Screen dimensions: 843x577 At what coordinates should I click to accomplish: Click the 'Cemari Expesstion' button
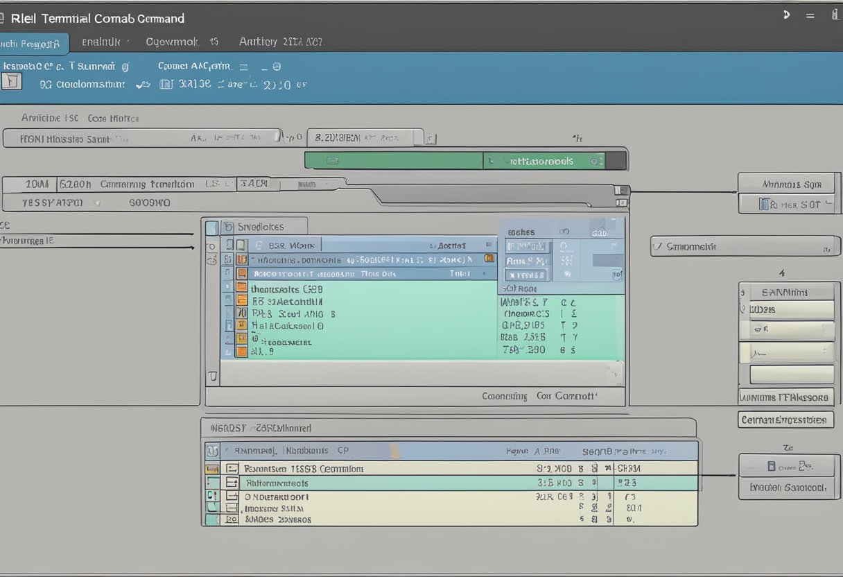[785, 420]
